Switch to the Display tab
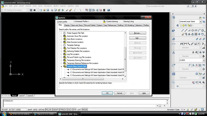 tap(67, 25)
